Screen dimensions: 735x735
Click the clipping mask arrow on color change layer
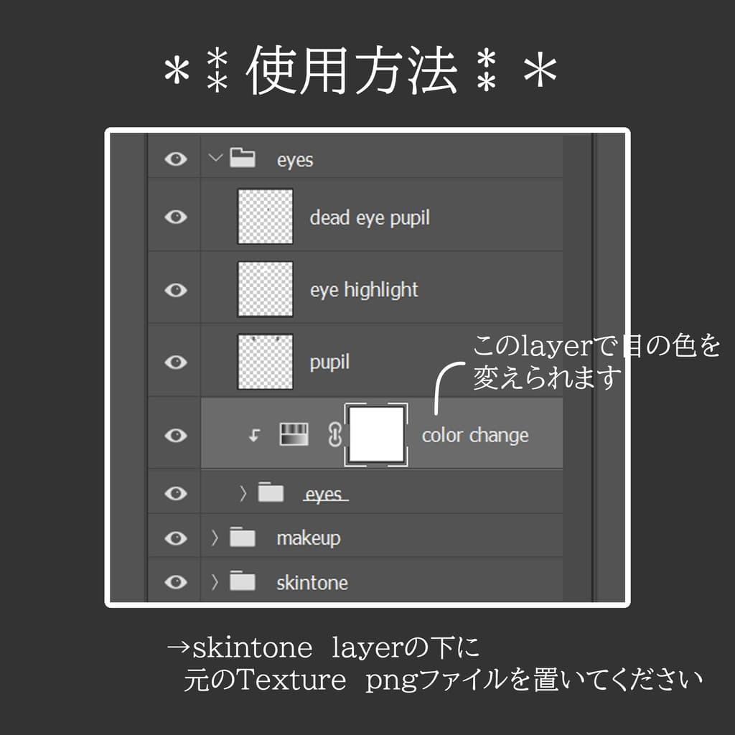pos(253,434)
